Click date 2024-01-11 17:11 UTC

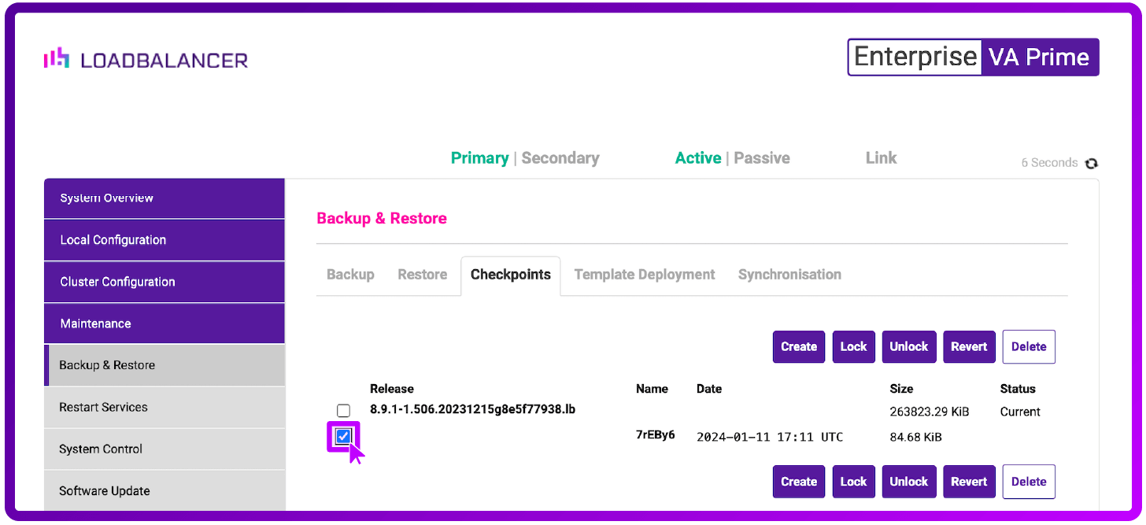click(x=770, y=437)
